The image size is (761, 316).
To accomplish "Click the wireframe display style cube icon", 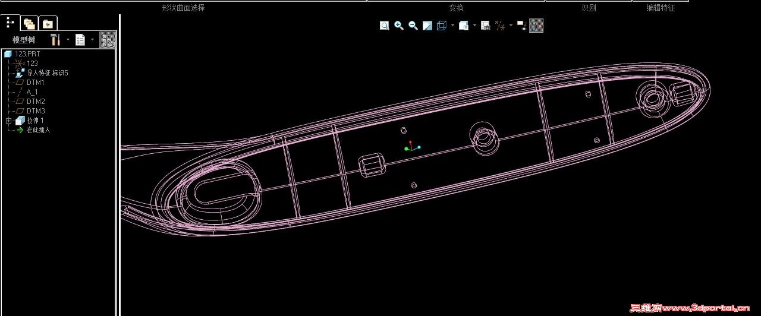I will 442,26.
